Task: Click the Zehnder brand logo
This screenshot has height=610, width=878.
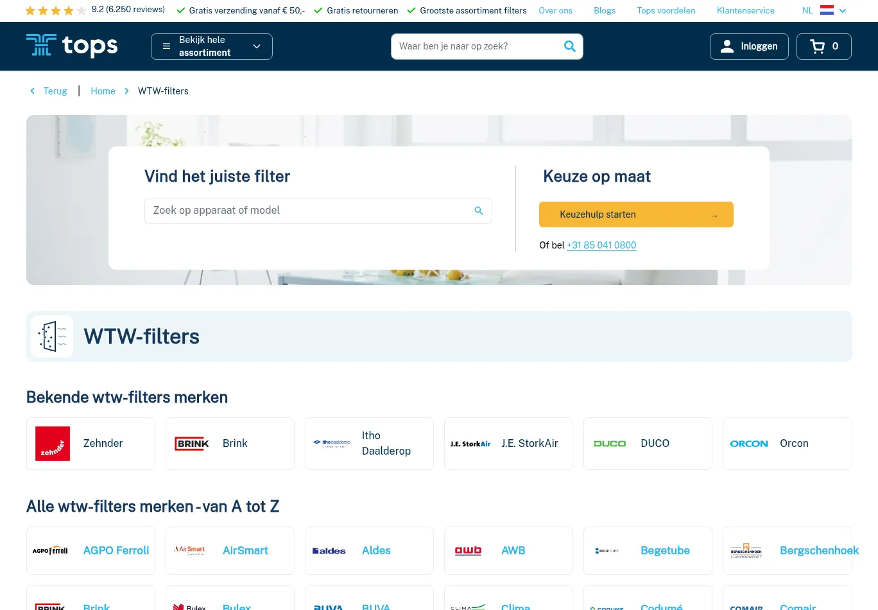Action: [x=53, y=444]
